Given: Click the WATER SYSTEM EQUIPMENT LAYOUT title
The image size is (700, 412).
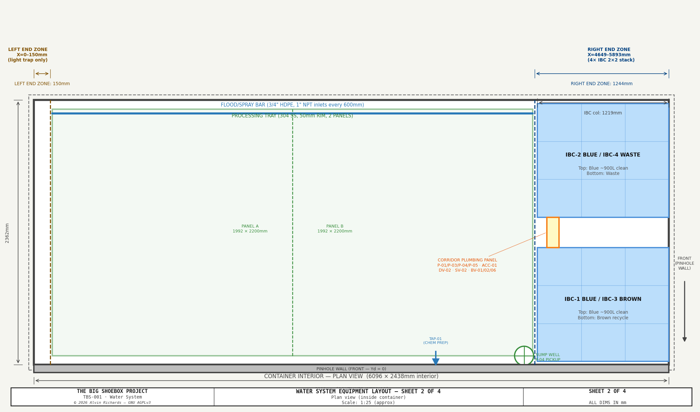Looking at the screenshot, I should 368,392.
